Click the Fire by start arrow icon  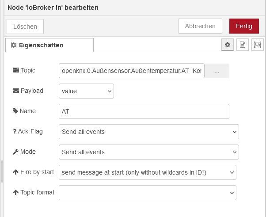click(16, 172)
